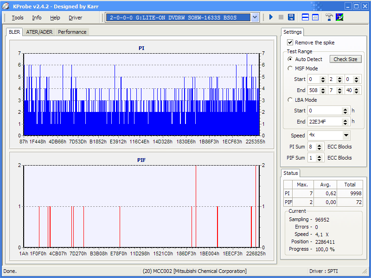Click the Check Size button

[x=345, y=59]
